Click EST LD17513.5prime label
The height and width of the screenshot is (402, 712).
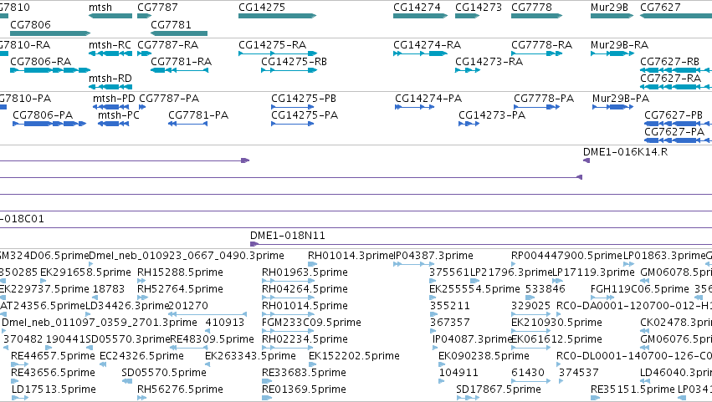pyautogui.click(x=54, y=389)
